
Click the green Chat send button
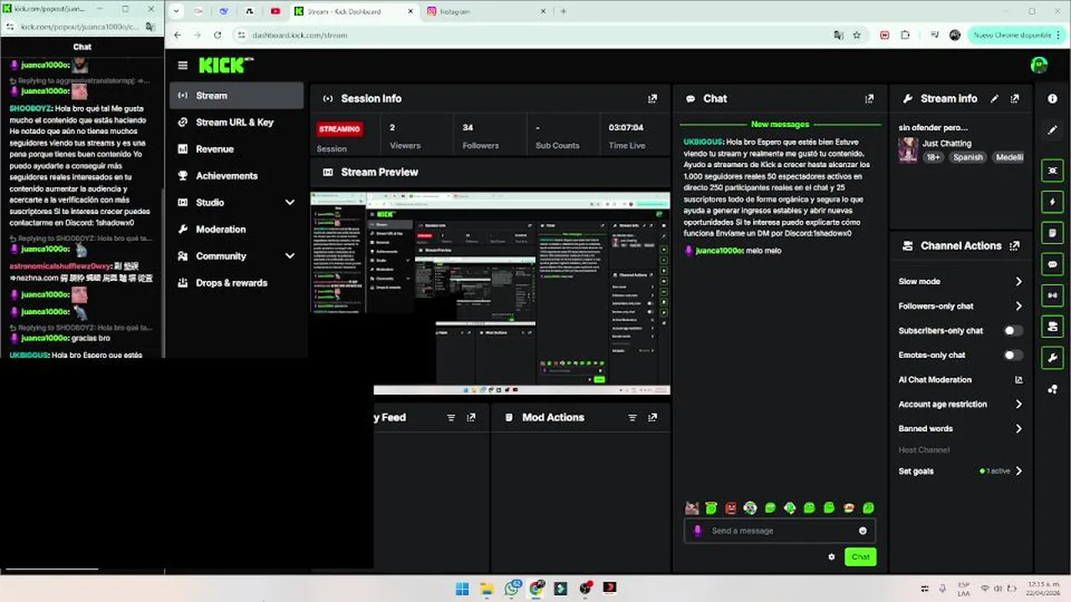[860, 557]
